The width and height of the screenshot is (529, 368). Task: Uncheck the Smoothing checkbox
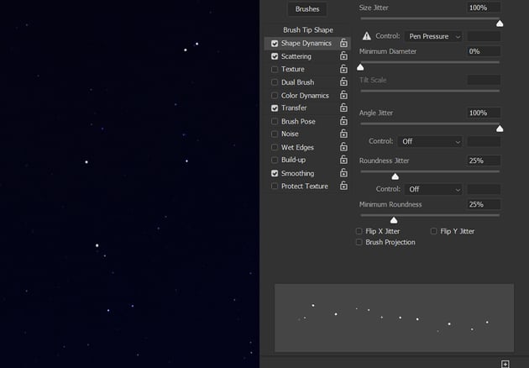[275, 173]
